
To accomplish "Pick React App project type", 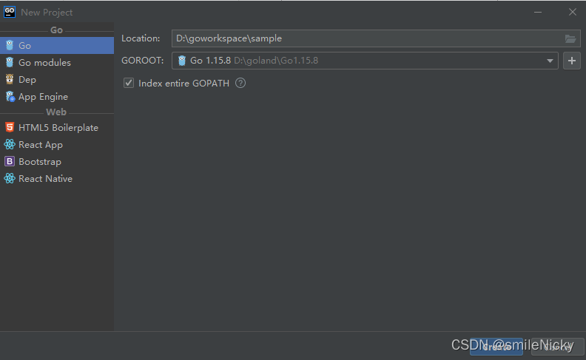I will [57, 145].
